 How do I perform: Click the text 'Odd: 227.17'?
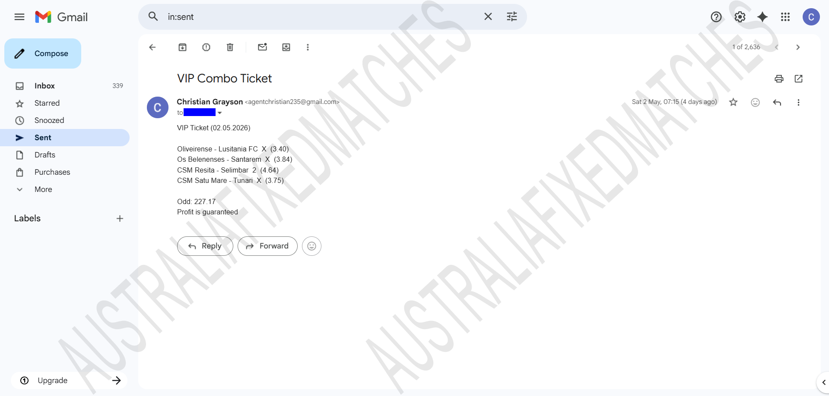[x=196, y=201]
